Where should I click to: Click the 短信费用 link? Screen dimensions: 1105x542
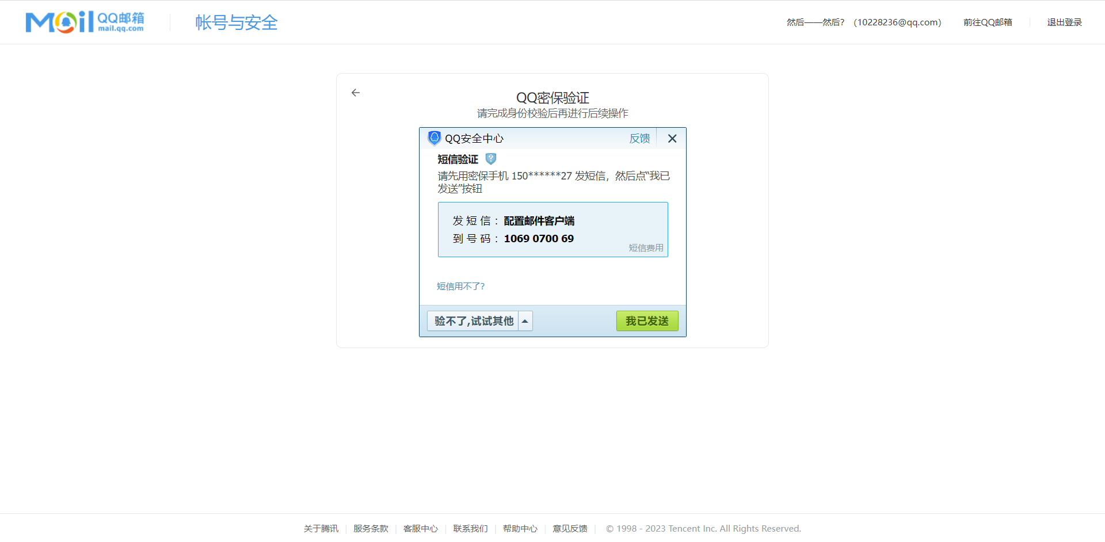coord(646,248)
